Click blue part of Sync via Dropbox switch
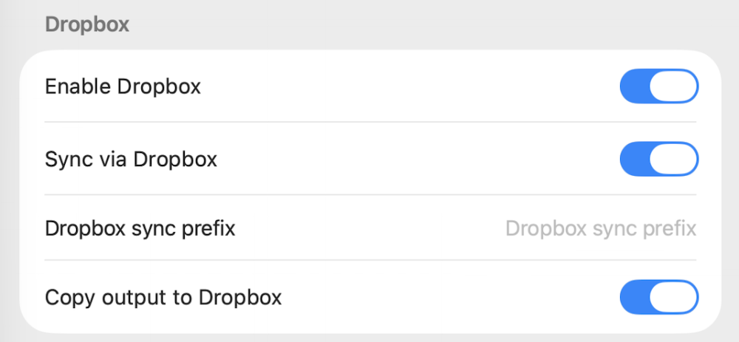Viewport: 739px width, 342px height. coord(634,159)
